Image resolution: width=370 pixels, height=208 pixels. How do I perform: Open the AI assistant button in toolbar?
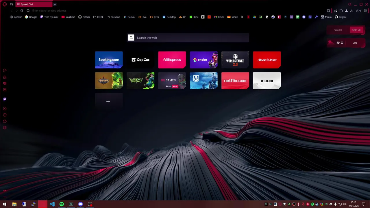click(x=358, y=11)
